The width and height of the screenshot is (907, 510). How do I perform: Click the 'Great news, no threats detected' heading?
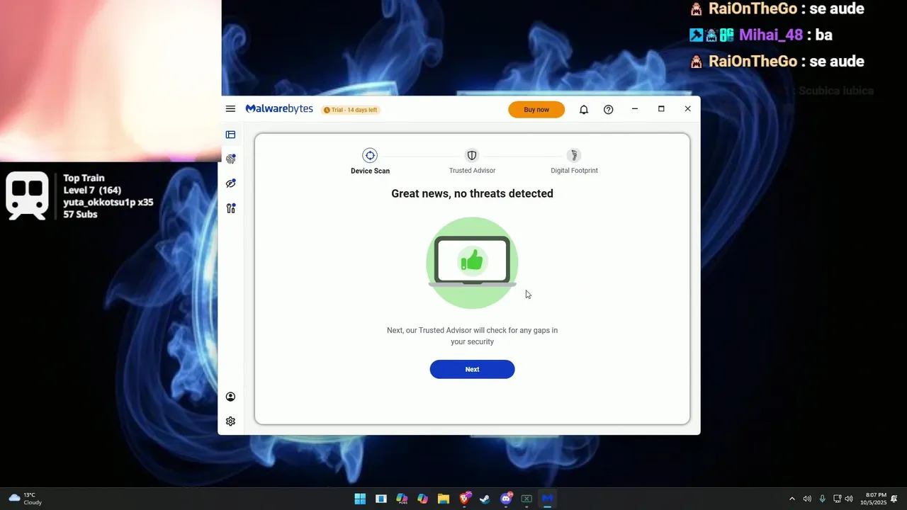pos(472,193)
